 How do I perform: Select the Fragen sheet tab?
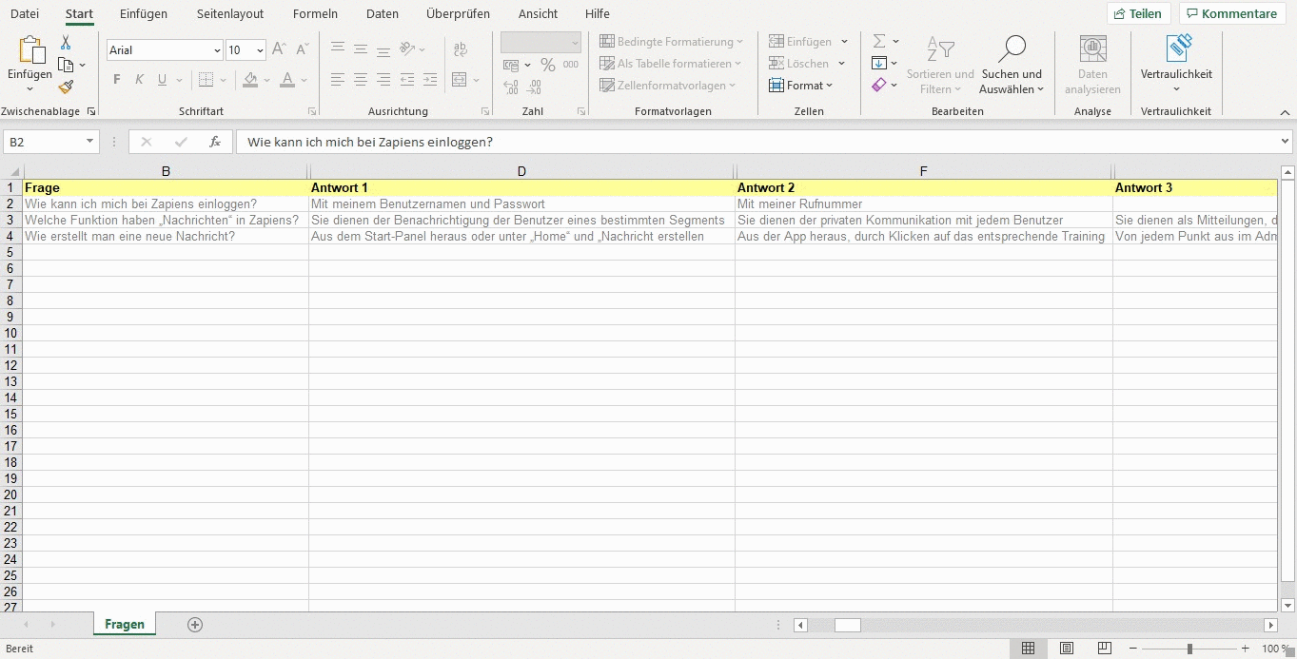point(125,625)
